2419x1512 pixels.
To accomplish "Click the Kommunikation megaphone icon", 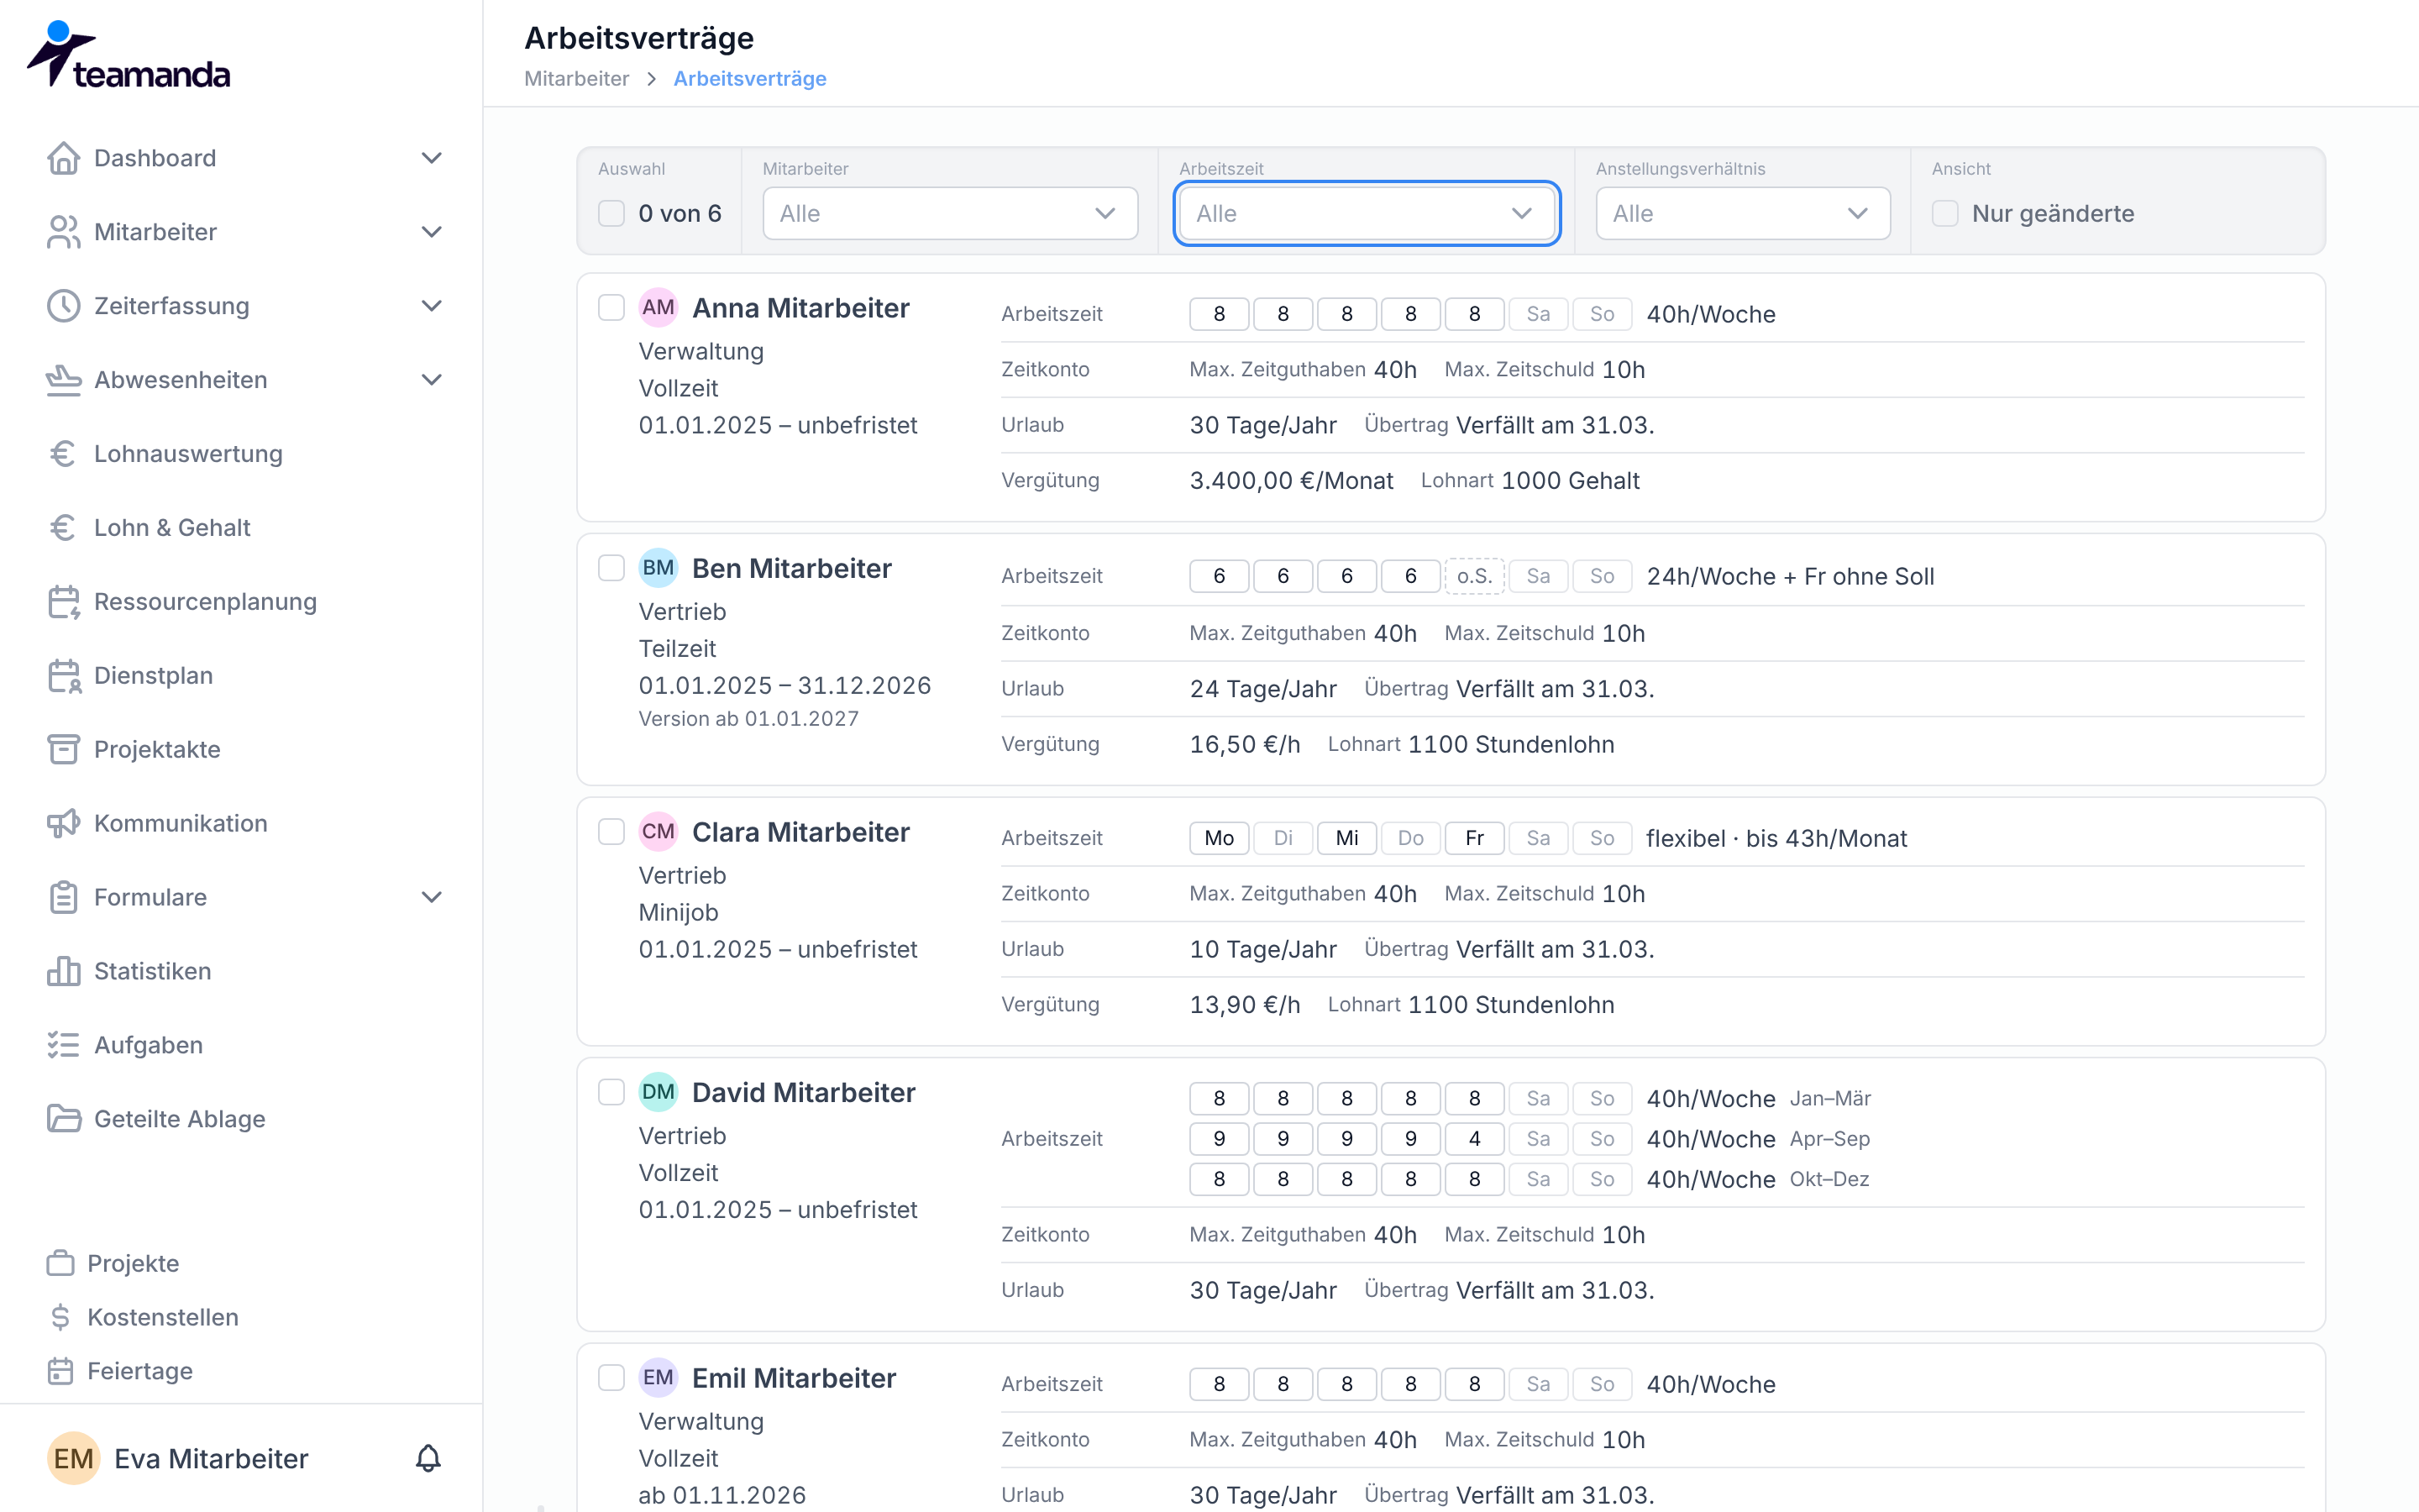I will (64, 824).
